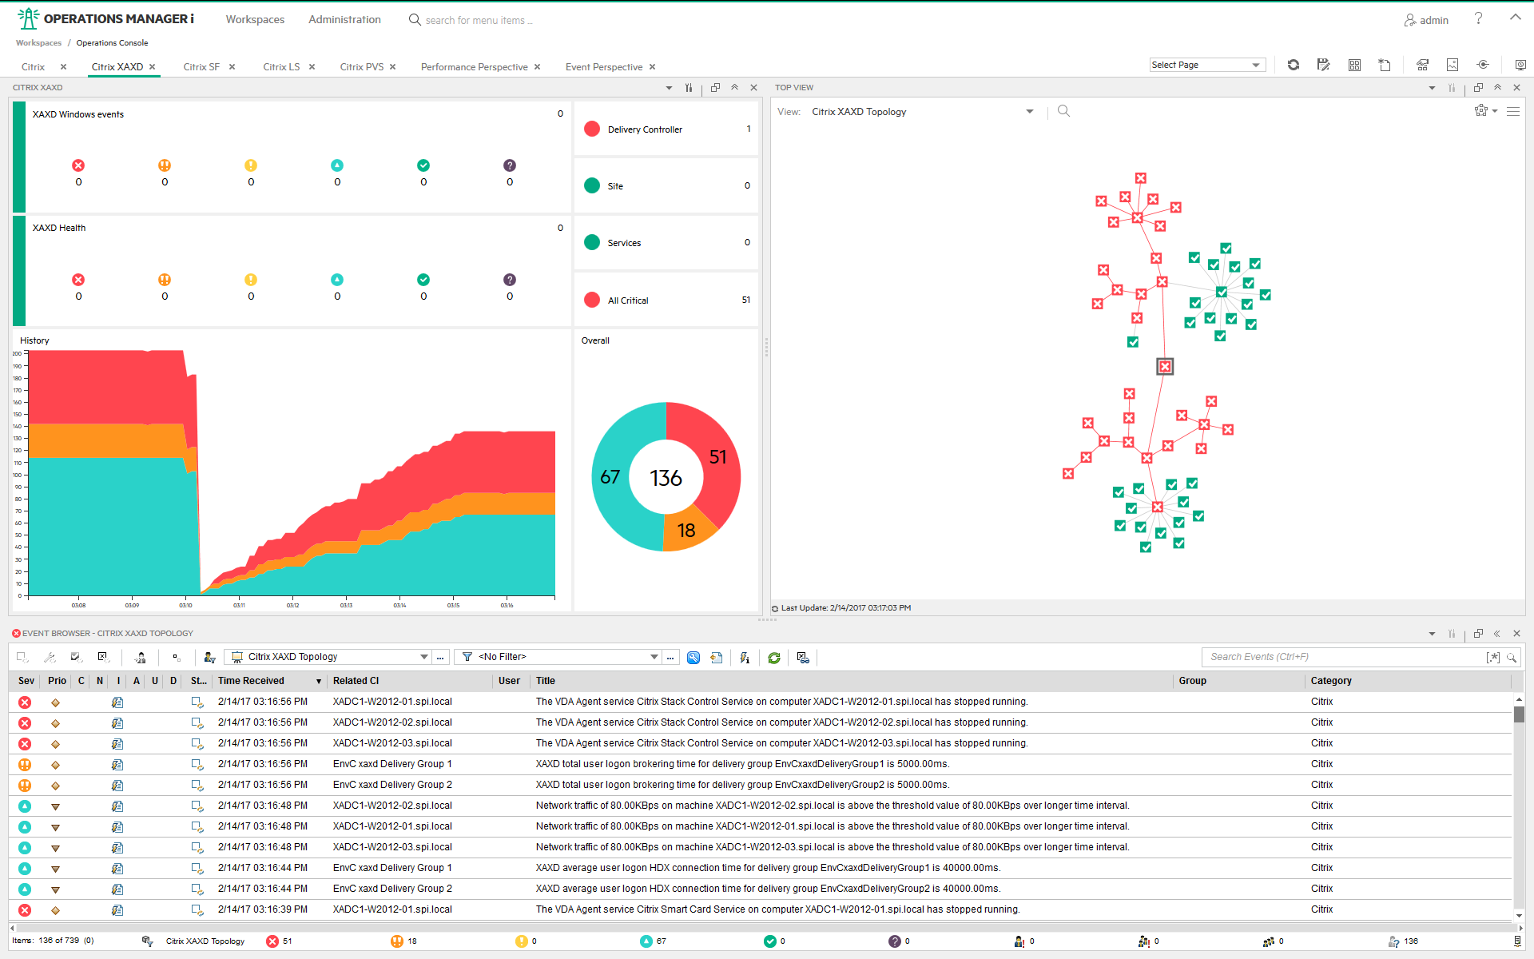Open the help question mark icon
Image resolution: width=1534 pixels, height=959 pixels.
tap(1478, 19)
